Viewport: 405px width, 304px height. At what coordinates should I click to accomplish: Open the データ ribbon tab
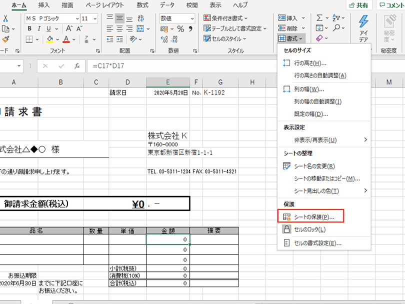pyautogui.click(x=167, y=5)
